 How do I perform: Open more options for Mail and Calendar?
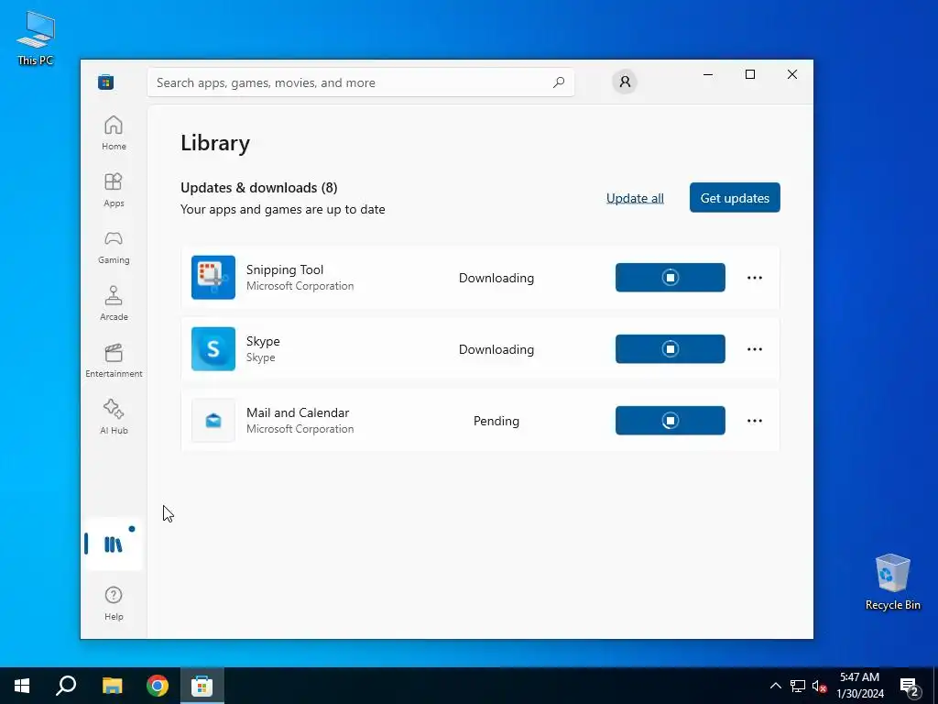tap(755, 421)
